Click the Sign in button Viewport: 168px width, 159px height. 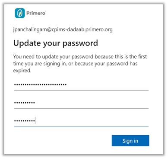(130, 140)
